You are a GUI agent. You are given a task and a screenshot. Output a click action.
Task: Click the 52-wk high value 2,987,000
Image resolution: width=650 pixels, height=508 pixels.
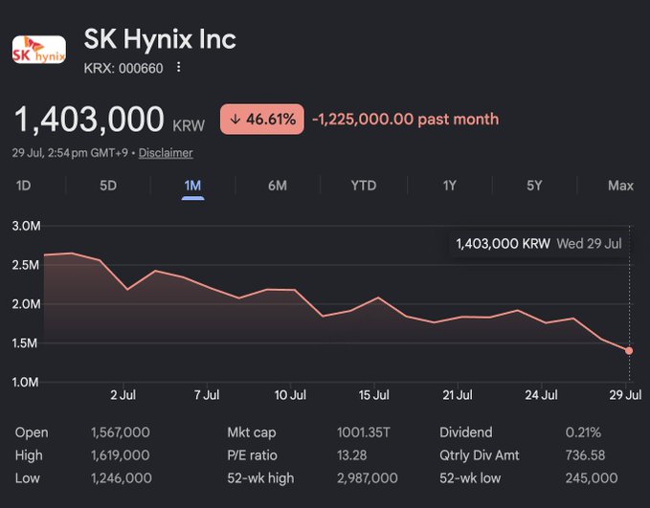pos(368,478)
